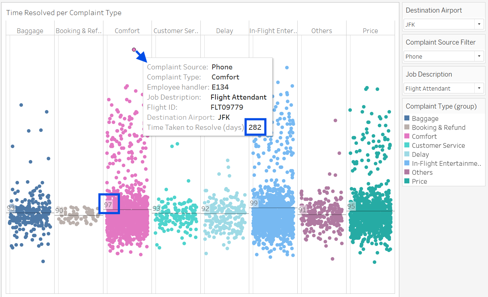Select the Comfort column header

pyautogui.click(x=127, y=31)
